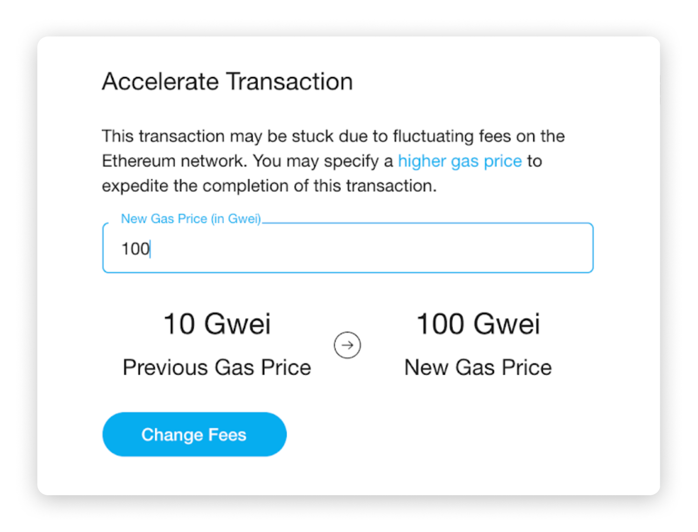Click the Gwei unit next to 100 in the new value
Viewport: 698px width, 532px height.
(507, 324)
